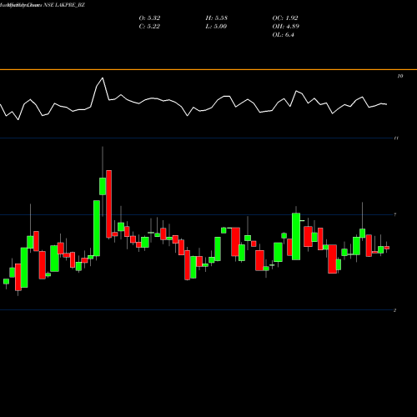
Task: Click the high value "H: 5.58"
Action: [x=217, y=18]
